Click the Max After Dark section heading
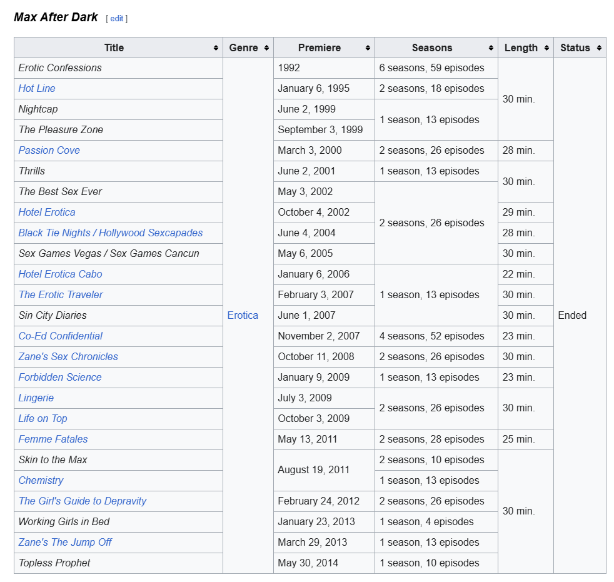Viewport: 614px width, 582px height. tap(56, 18)
